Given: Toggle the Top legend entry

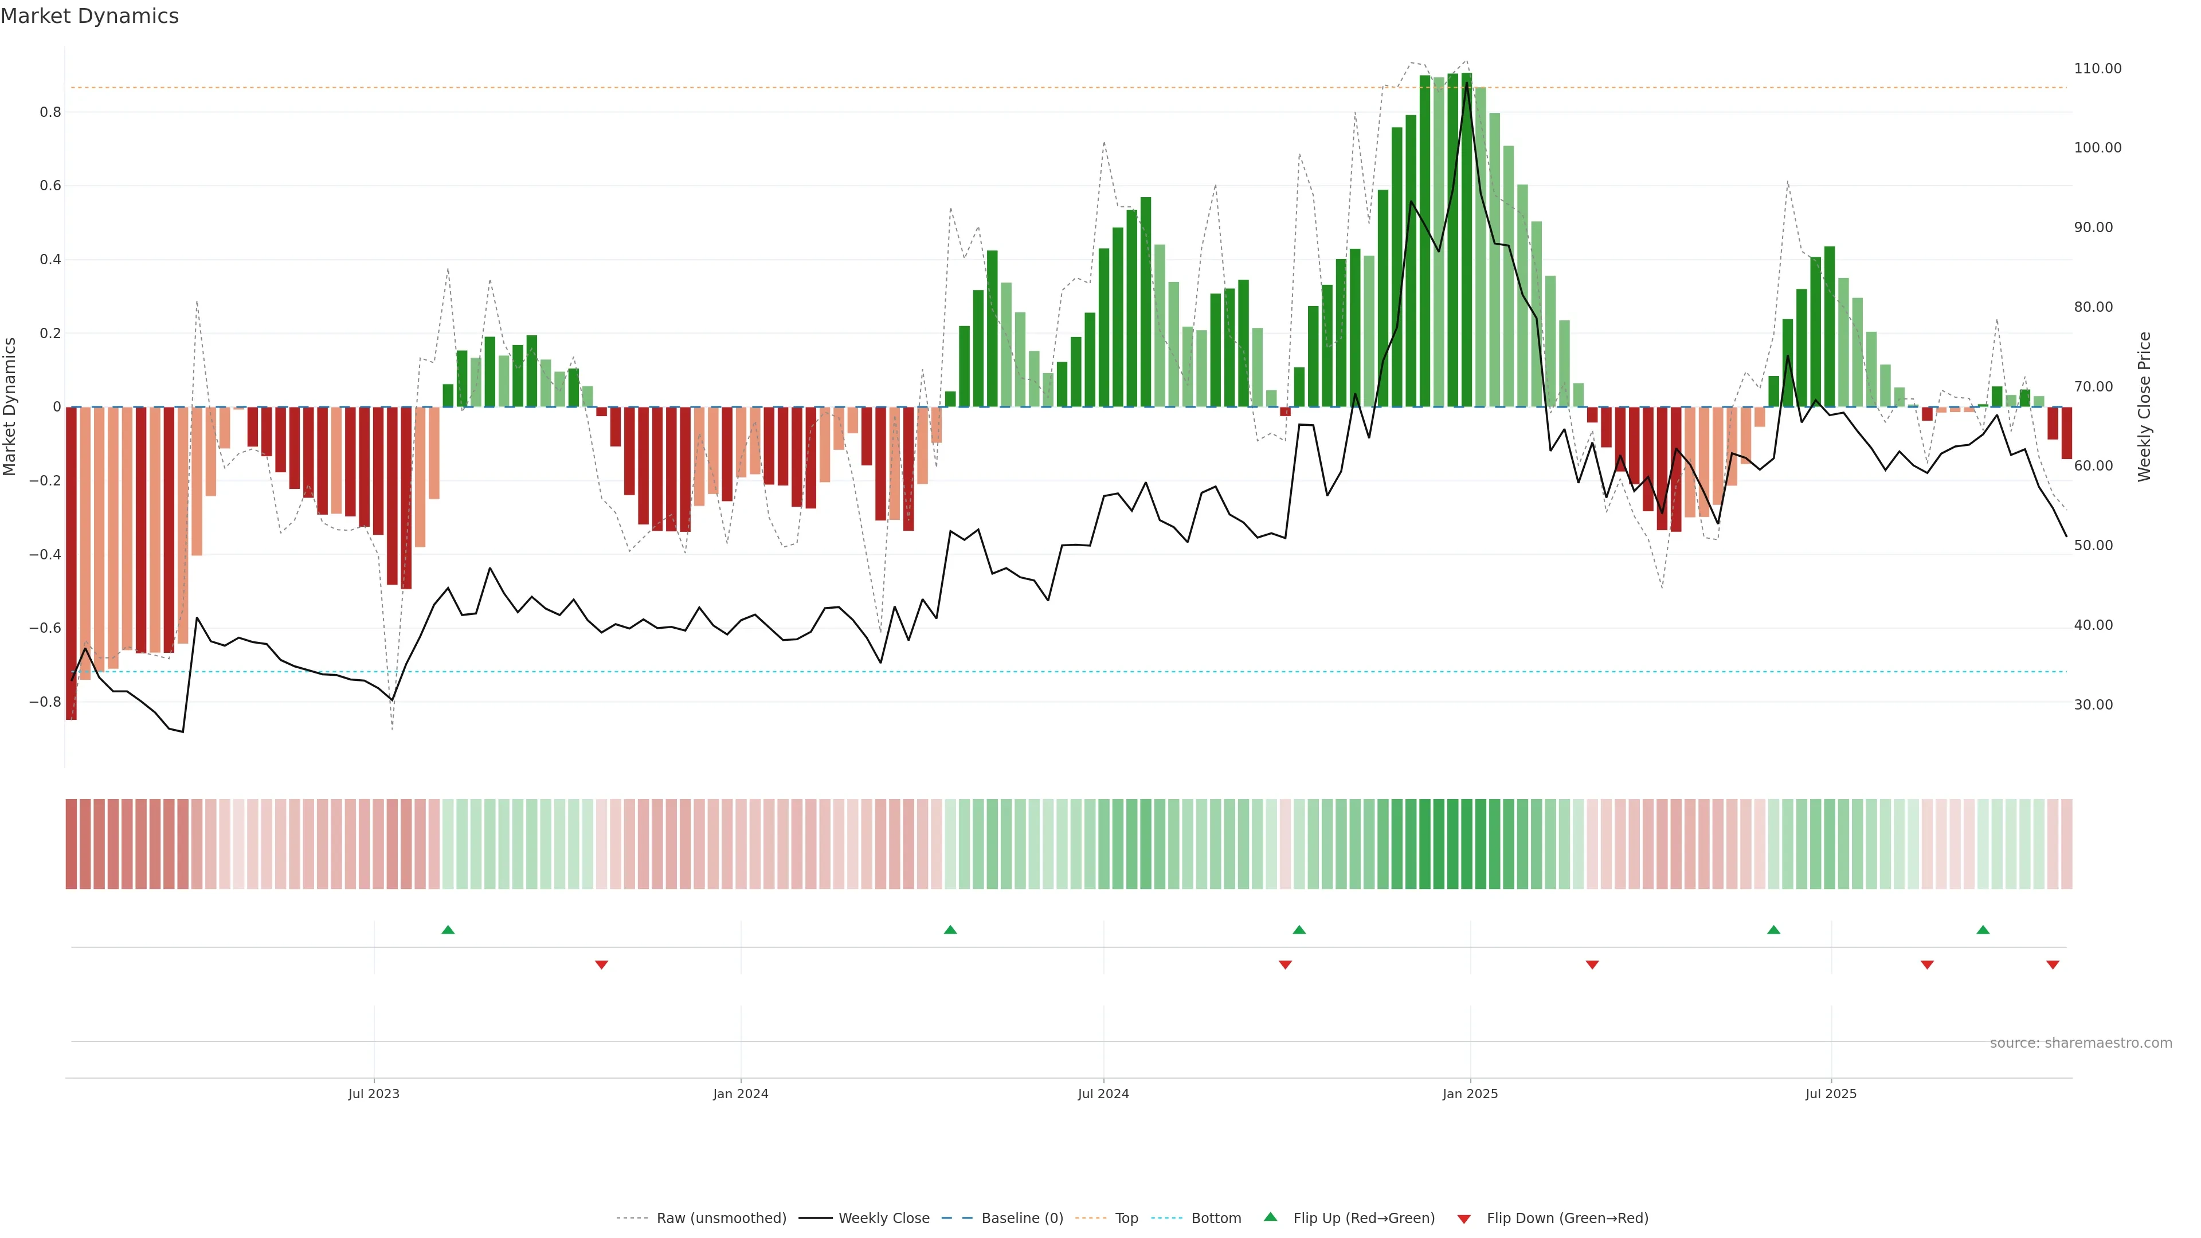Looking at the screenshot, I should 1126,1219.
